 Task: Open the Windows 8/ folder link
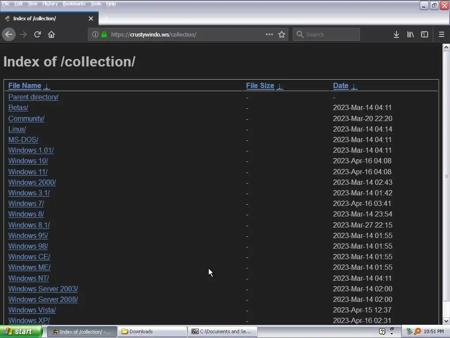(26, 214)
